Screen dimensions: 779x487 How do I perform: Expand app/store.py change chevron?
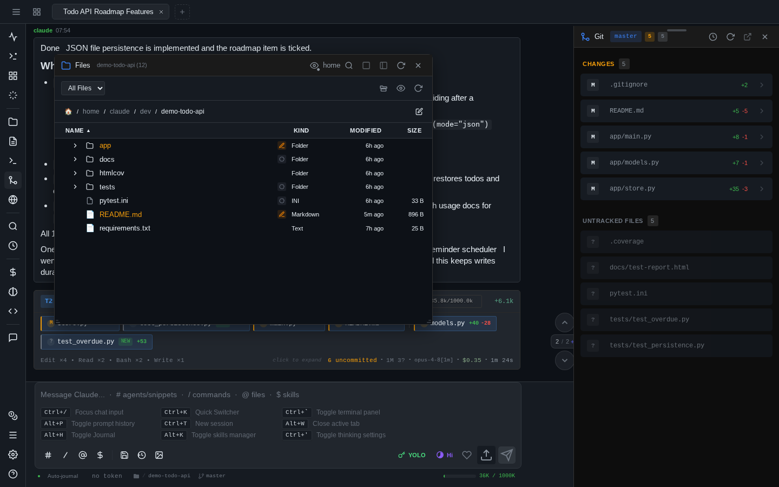[762, 189]
